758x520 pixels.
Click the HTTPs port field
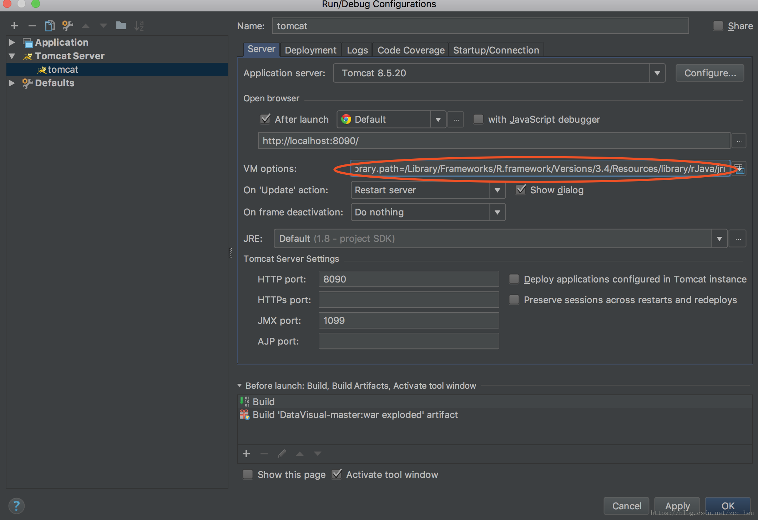click(409, 300)
